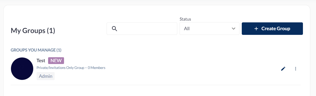This screenshot has width=316, height=96.
Task: Open the Status filter showing All
Action: [209, 29]
